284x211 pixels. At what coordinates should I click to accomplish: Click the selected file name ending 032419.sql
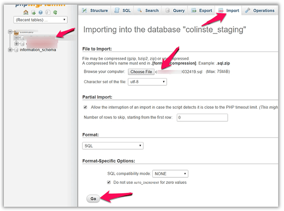[179, 72]
